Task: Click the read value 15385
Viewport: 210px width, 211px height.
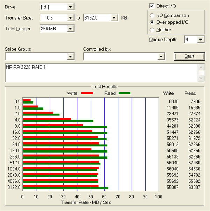Action: tap(194, 108)
